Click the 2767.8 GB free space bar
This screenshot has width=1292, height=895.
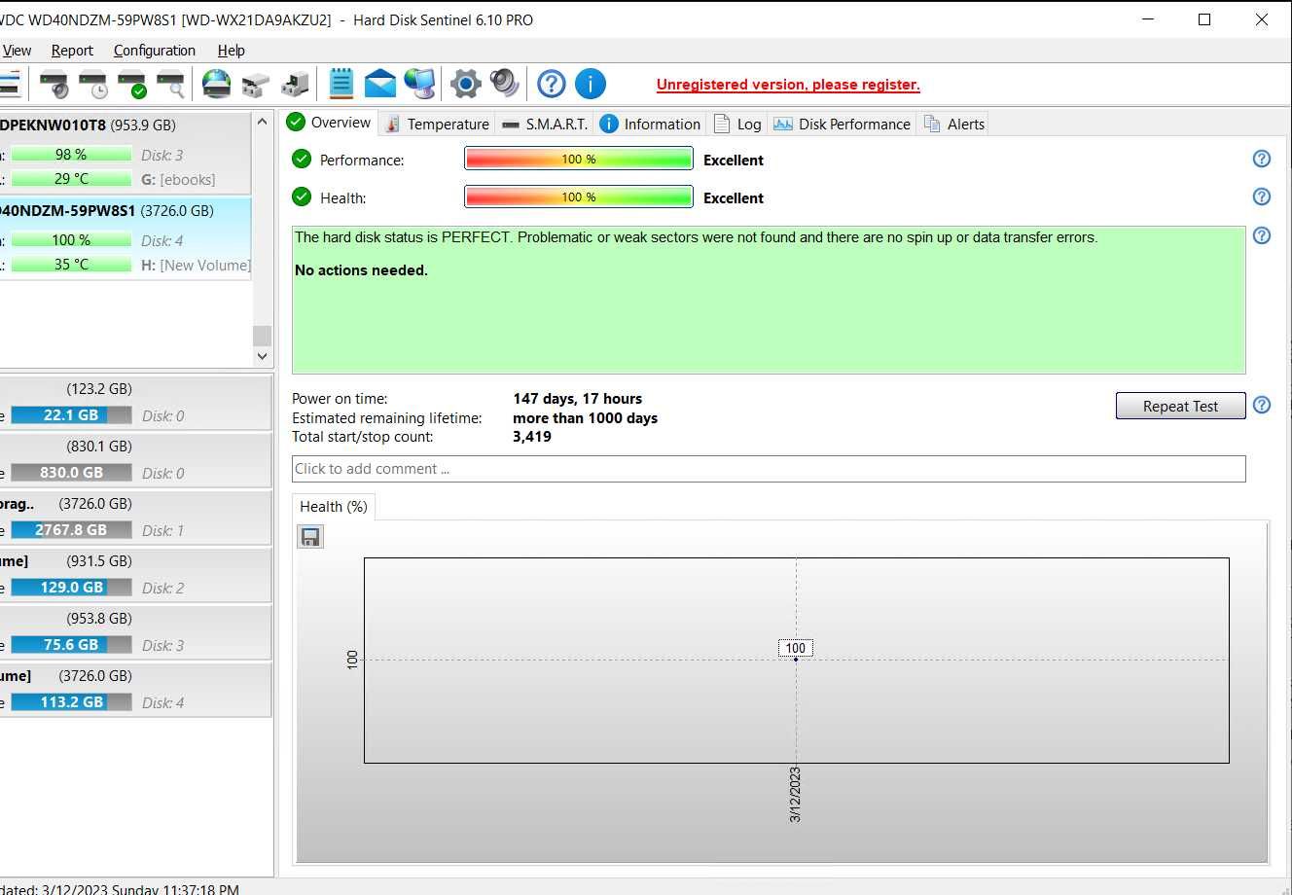coord(71,530)
